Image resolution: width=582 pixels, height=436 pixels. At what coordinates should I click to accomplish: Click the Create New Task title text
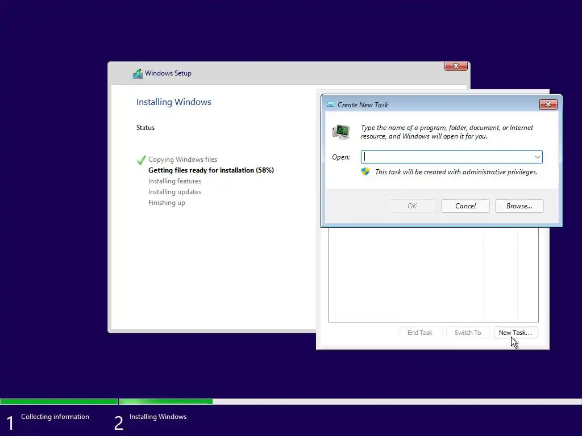click(363, 105)
